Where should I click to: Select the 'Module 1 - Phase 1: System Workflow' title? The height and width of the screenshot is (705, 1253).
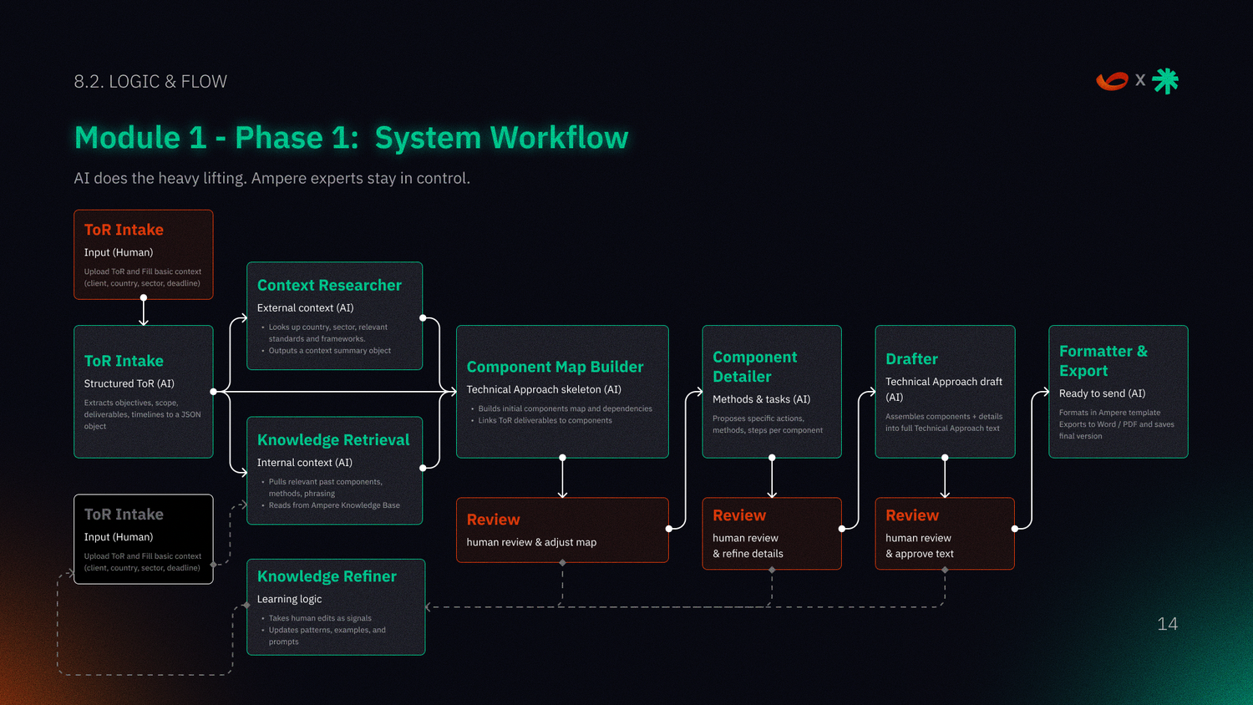[351, 137]
